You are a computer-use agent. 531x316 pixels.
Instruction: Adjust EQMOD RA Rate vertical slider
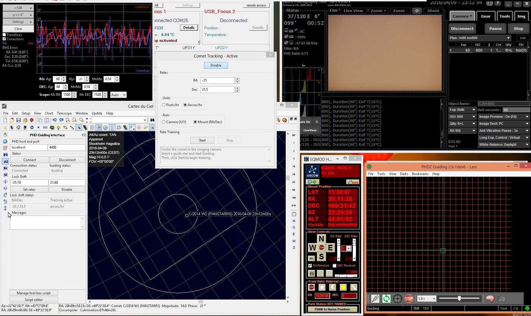pos(338,250)
